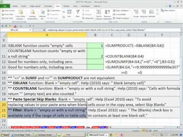Click Remove Duplicates
The image size is (183, 137).
point(108,15)
